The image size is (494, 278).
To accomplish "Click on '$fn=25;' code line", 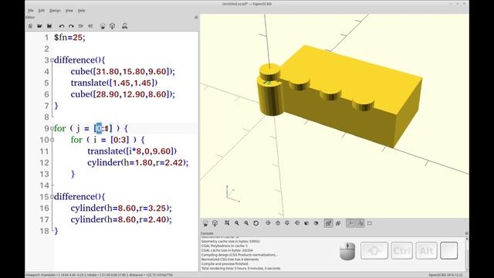I will tap(69, 38).
